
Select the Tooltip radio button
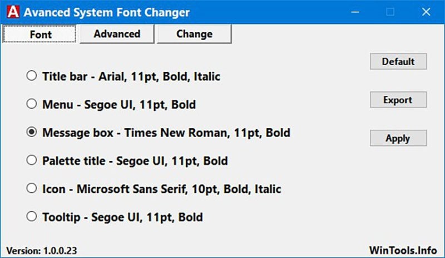pos(32,216)
